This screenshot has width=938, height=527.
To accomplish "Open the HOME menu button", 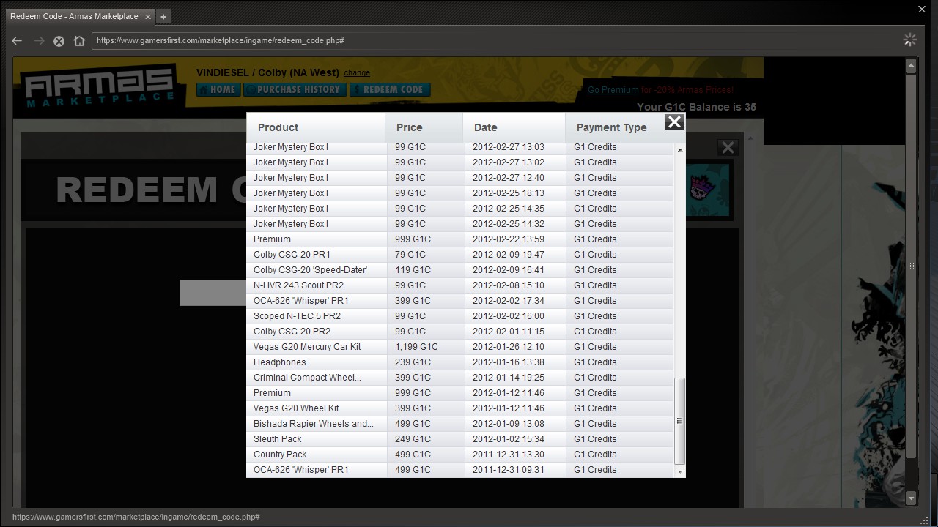I will (x=218, y=90).
